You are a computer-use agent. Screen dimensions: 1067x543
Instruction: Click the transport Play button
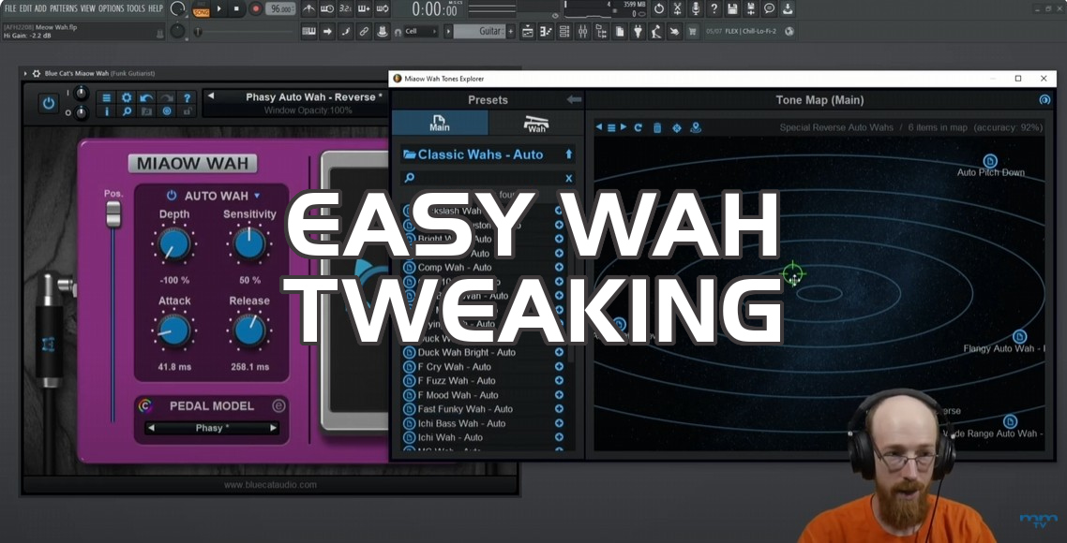click(219, 8)
